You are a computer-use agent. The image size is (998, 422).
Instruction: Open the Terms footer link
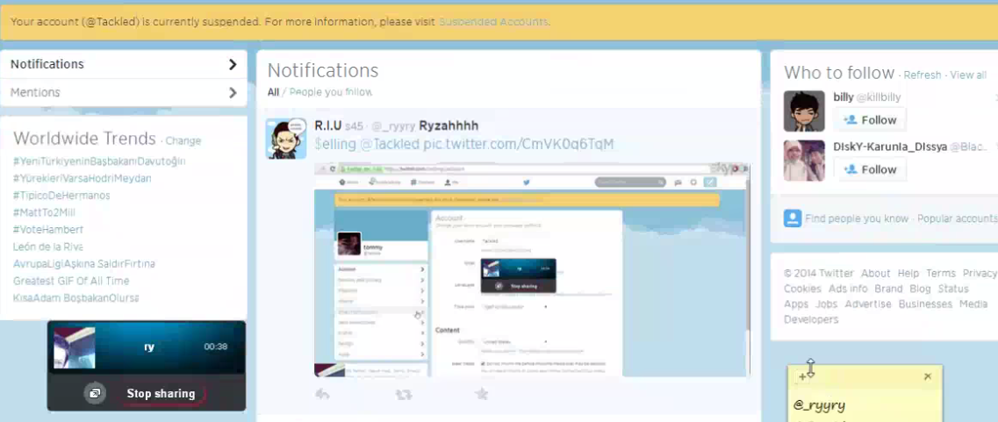click(x=941, y=273)
